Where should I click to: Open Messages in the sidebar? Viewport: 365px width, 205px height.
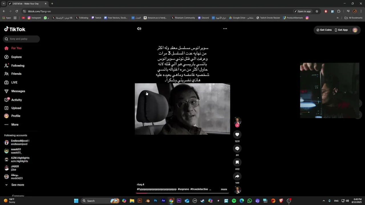click(18, 91)
